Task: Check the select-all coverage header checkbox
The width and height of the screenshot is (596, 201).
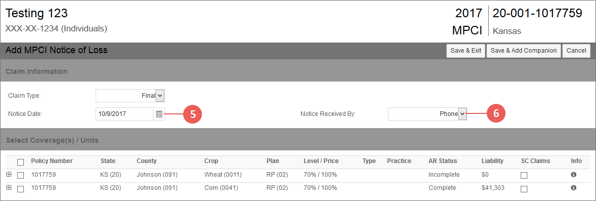Action: pos(20,162)
